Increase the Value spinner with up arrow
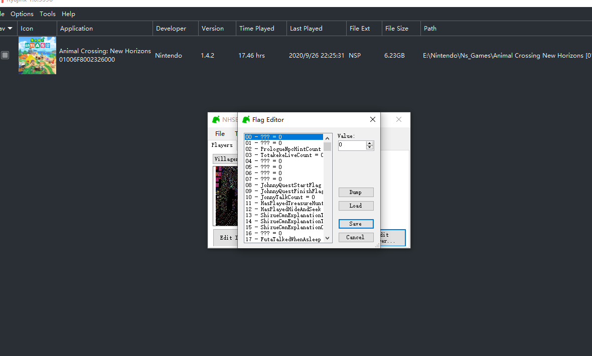This screenshot has height=356, width=592. click(x=370, y=143)
